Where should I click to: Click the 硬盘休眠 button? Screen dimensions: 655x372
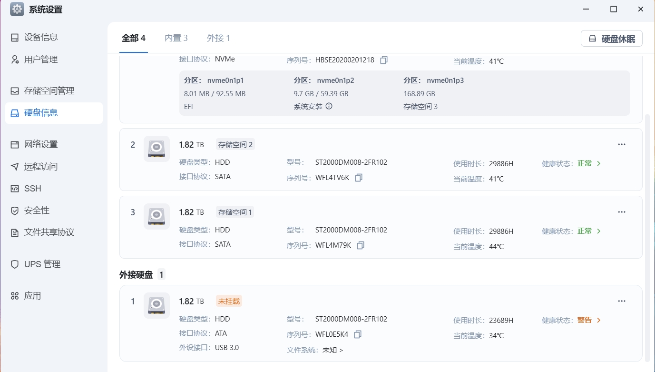point(612,39)
